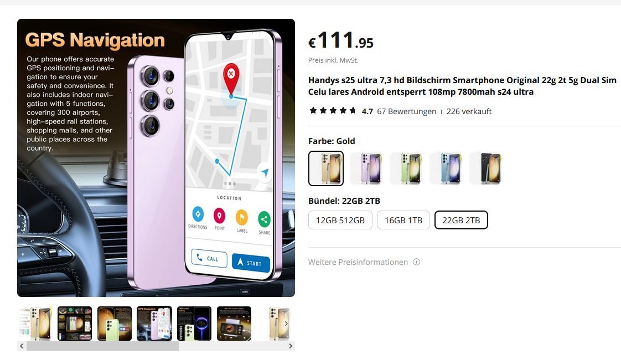Click the left scrollbar arrow under thumbnails
621x364 pixels.
(x=22, y=346)
